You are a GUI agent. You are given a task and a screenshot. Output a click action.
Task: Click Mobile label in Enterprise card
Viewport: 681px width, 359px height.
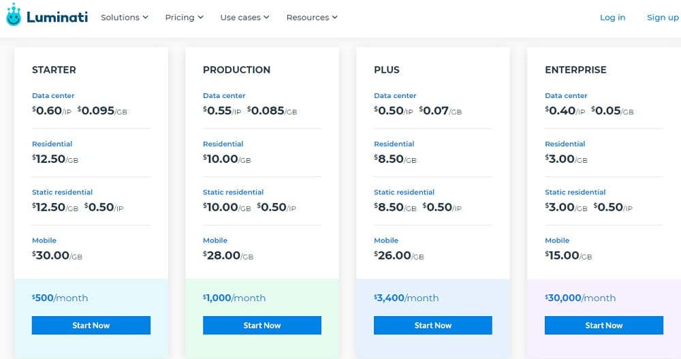pyautogui.click(x=557, y=240)
